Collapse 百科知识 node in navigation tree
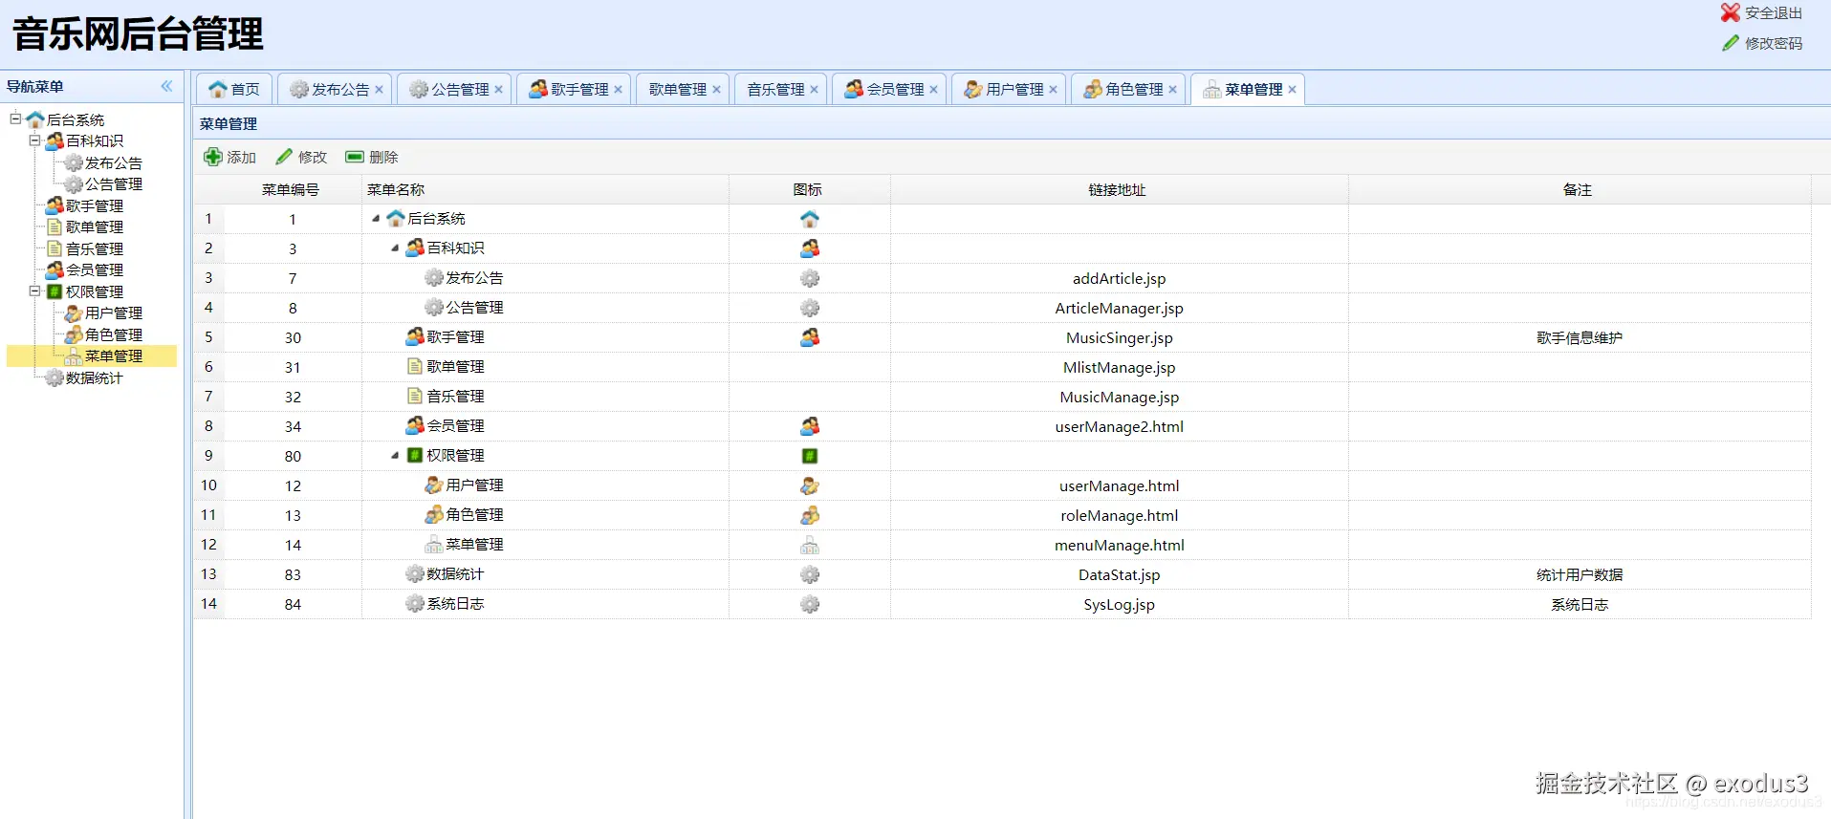This screenshot has height=819, width=1831. coord(35,140)
